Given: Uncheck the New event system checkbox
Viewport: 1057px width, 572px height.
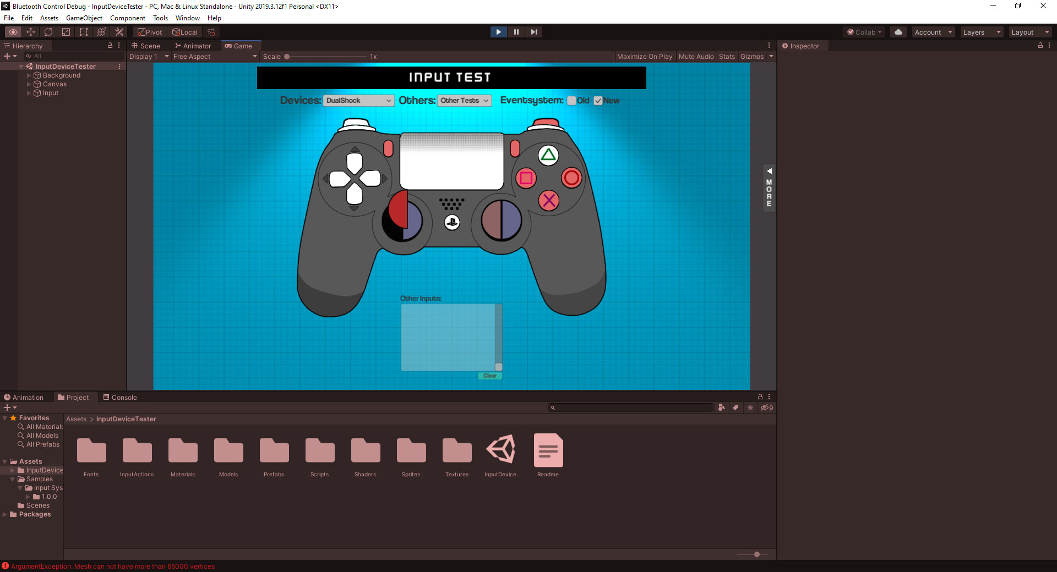Looking at the screenshot, I should coord(598,101).
